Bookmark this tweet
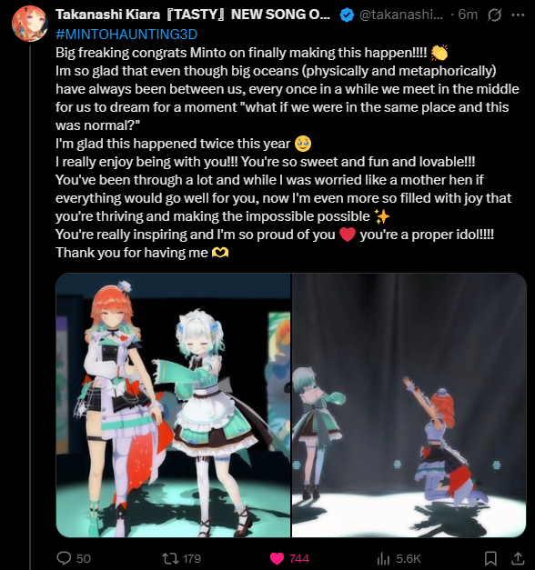 click(490, 558)
